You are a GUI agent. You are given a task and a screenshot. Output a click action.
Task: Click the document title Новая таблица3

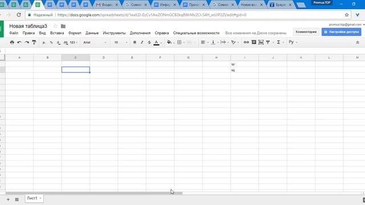[x=28, y=26]
